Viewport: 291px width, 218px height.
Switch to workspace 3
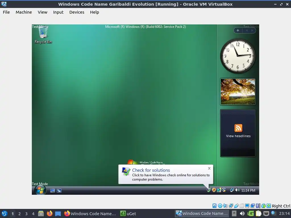tap(26, 214)
